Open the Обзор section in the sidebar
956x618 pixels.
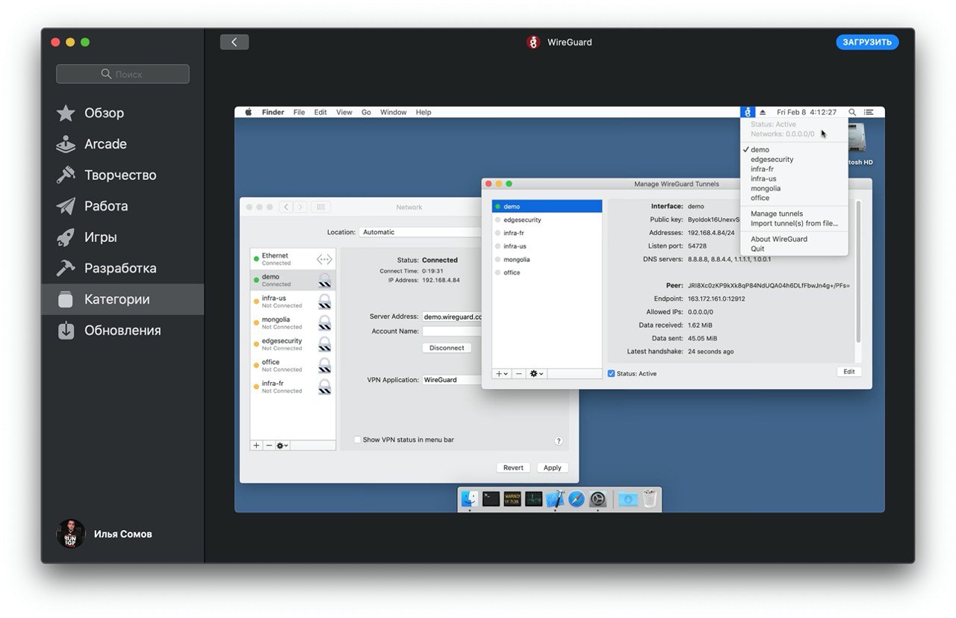click(122, 113)
